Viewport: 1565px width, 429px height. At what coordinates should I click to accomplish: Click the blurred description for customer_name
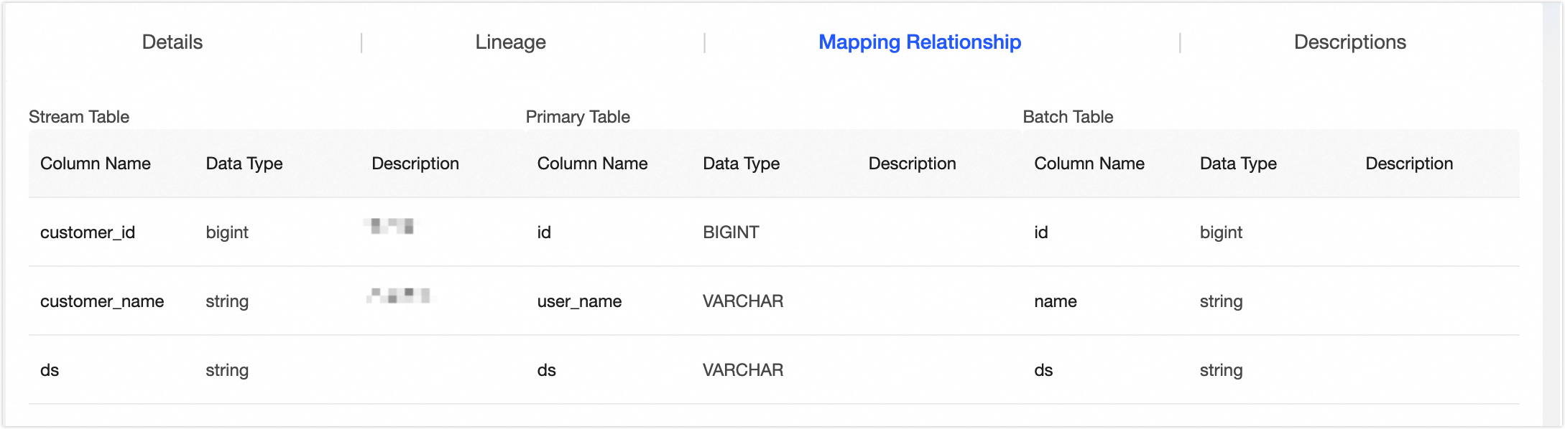(x=400, y=295)
